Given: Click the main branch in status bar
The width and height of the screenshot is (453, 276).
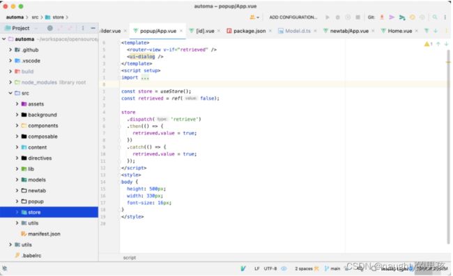Looking at the screenshot, I should (332, 268).
